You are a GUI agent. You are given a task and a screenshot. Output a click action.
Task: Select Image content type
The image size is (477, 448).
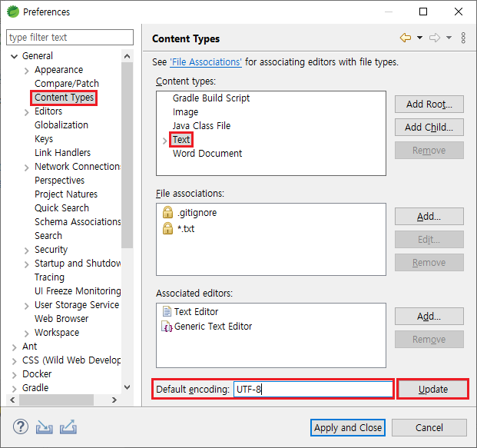pyautogui.click(x=185, y=112)
